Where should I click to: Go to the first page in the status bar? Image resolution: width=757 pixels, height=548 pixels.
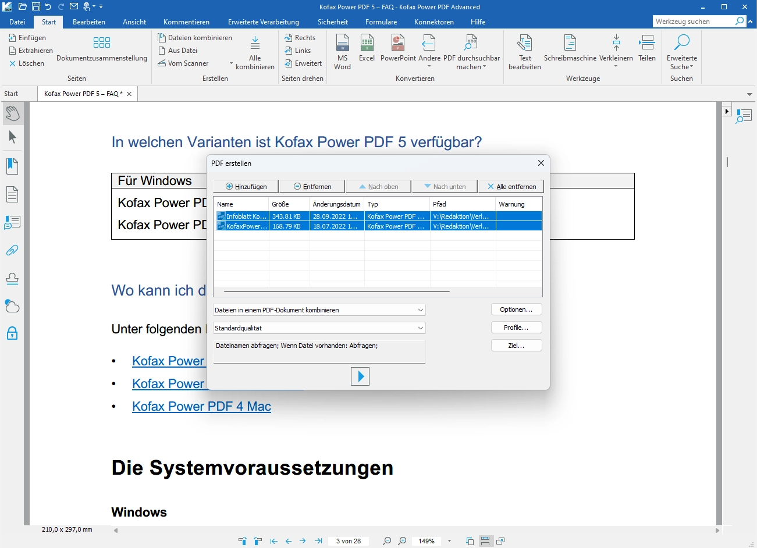coord(273,541)
